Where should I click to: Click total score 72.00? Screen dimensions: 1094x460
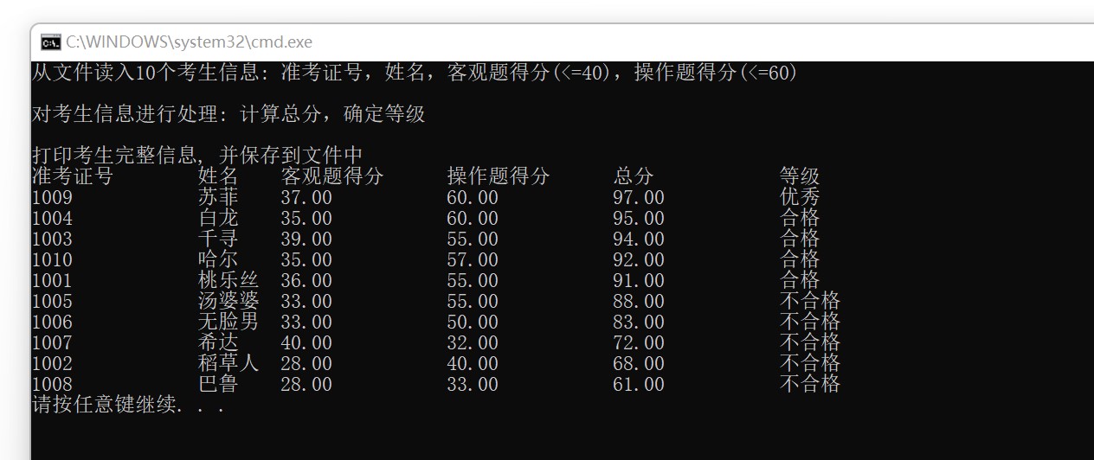click(639, 343)
